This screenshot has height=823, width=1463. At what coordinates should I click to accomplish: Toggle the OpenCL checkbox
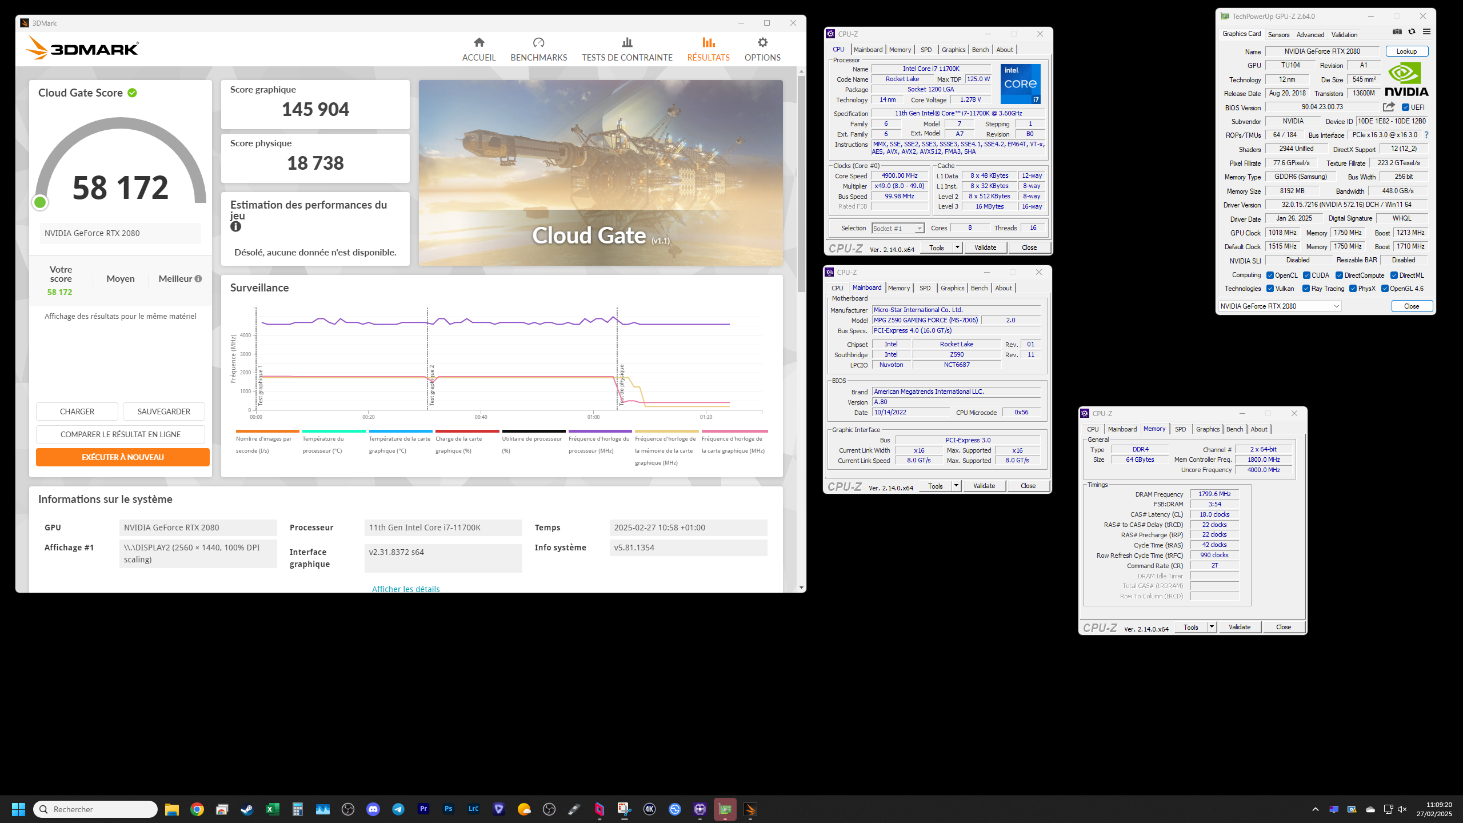(1270, 275)
